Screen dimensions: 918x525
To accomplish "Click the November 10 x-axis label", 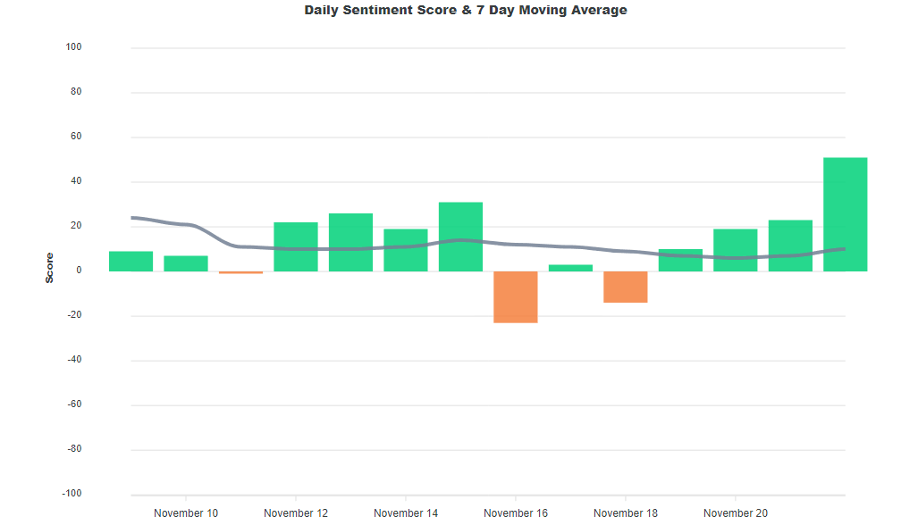I will point(186,513).
